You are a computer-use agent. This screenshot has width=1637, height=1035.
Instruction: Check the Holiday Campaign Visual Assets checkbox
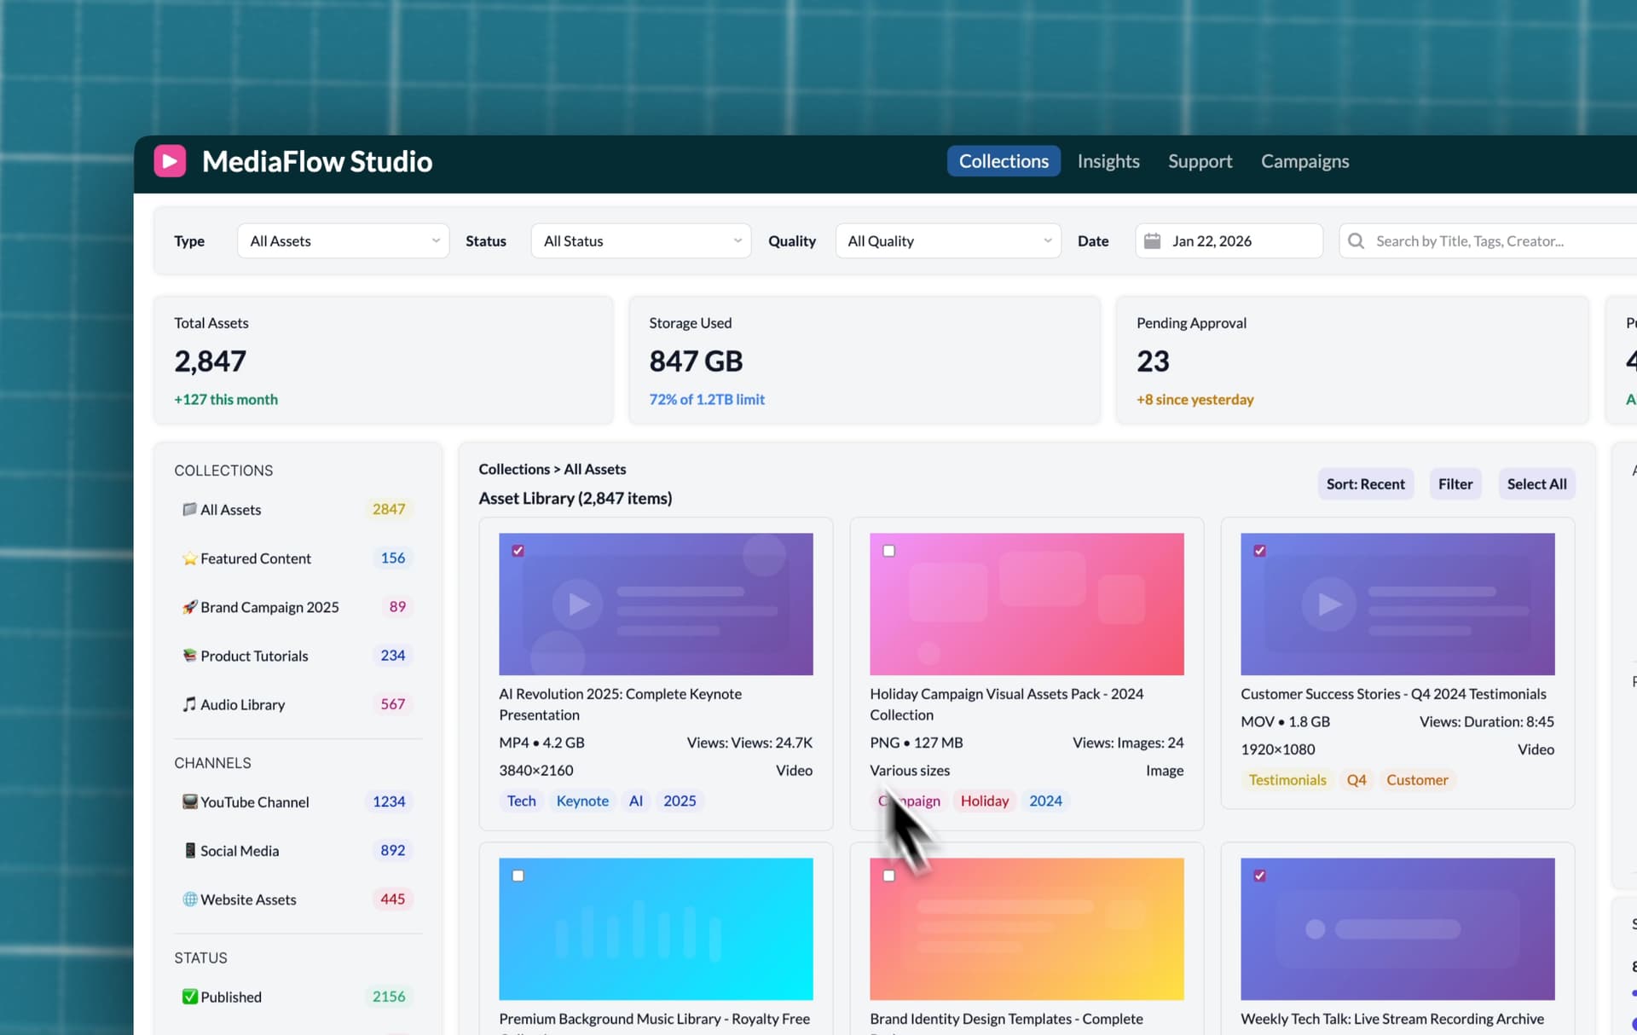[x=888, y=551]
